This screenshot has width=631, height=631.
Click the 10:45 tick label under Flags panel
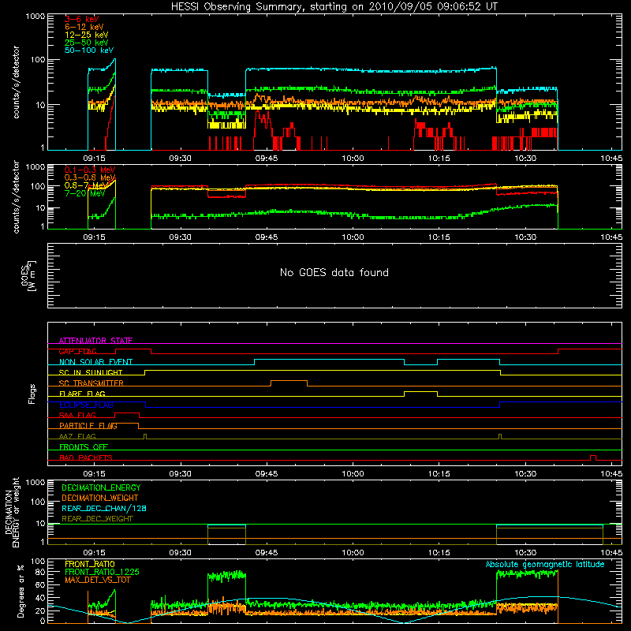611,474
